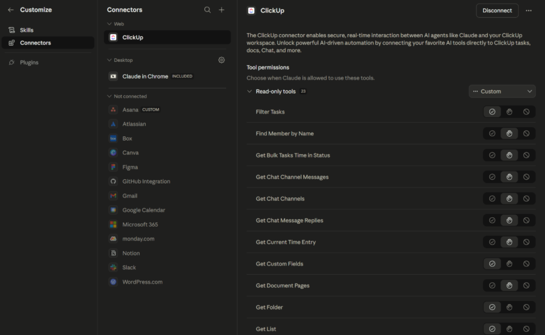Click the Box connector icon
This screenshot has height=335, width=545.
point(113,138)
